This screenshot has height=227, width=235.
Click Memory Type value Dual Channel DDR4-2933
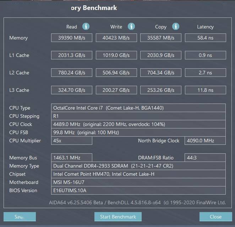[138, 166]
